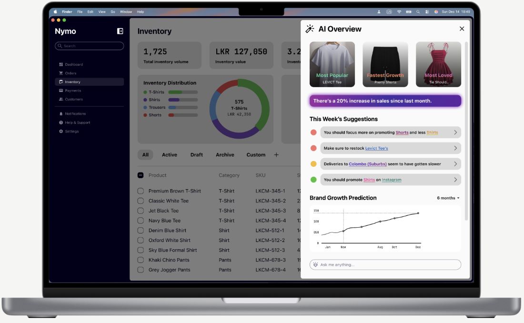Expand the restock Levict Tee's suggestion chevron

click(455, 148)
